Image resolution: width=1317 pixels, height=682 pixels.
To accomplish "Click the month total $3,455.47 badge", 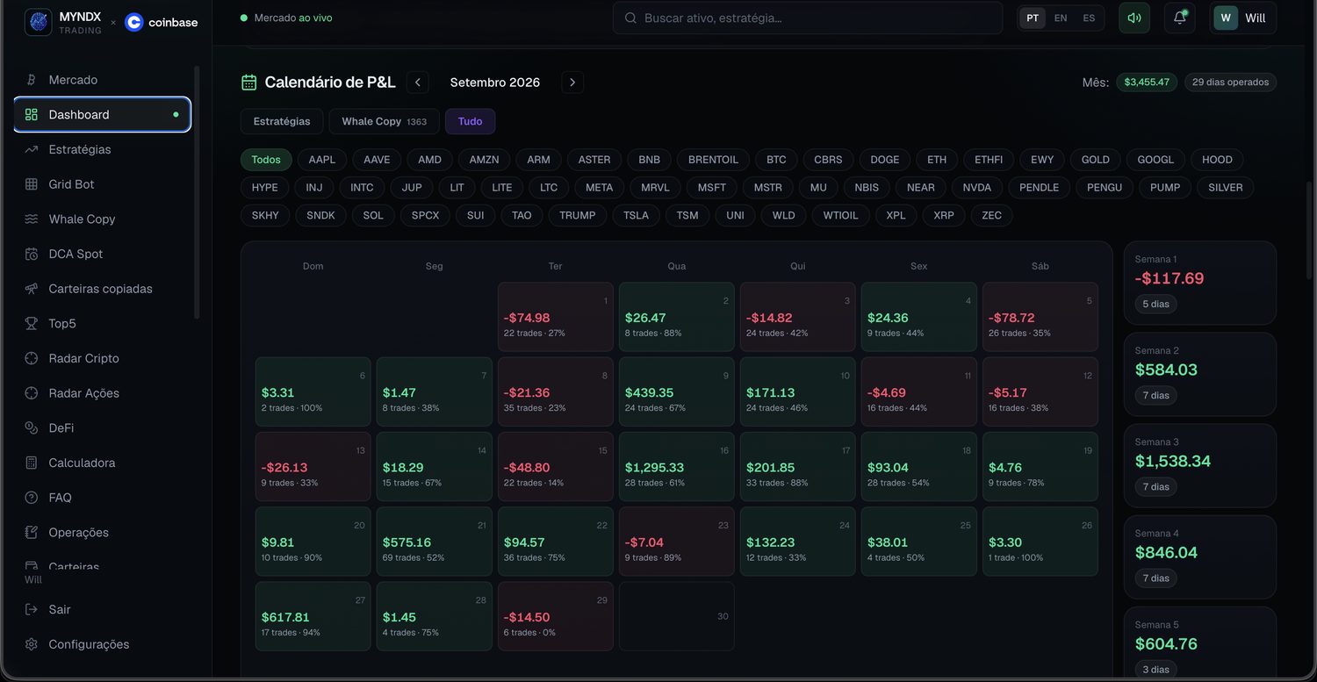I will click(1147, 83).
